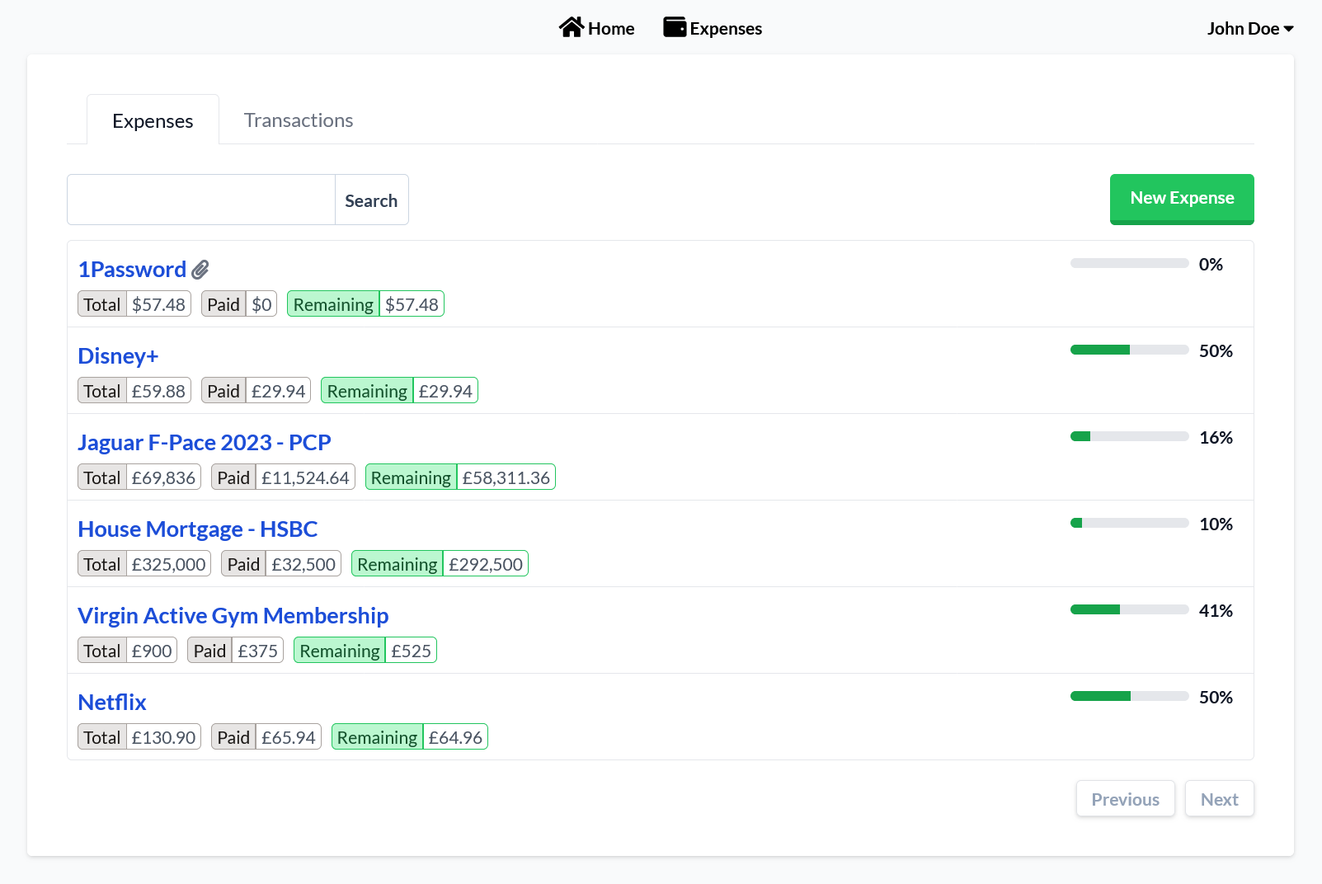This screenshot has width=1322, height=884.
Task: Click the Disney+ Remaining £29.94 badge
Action: coord(399,391)
